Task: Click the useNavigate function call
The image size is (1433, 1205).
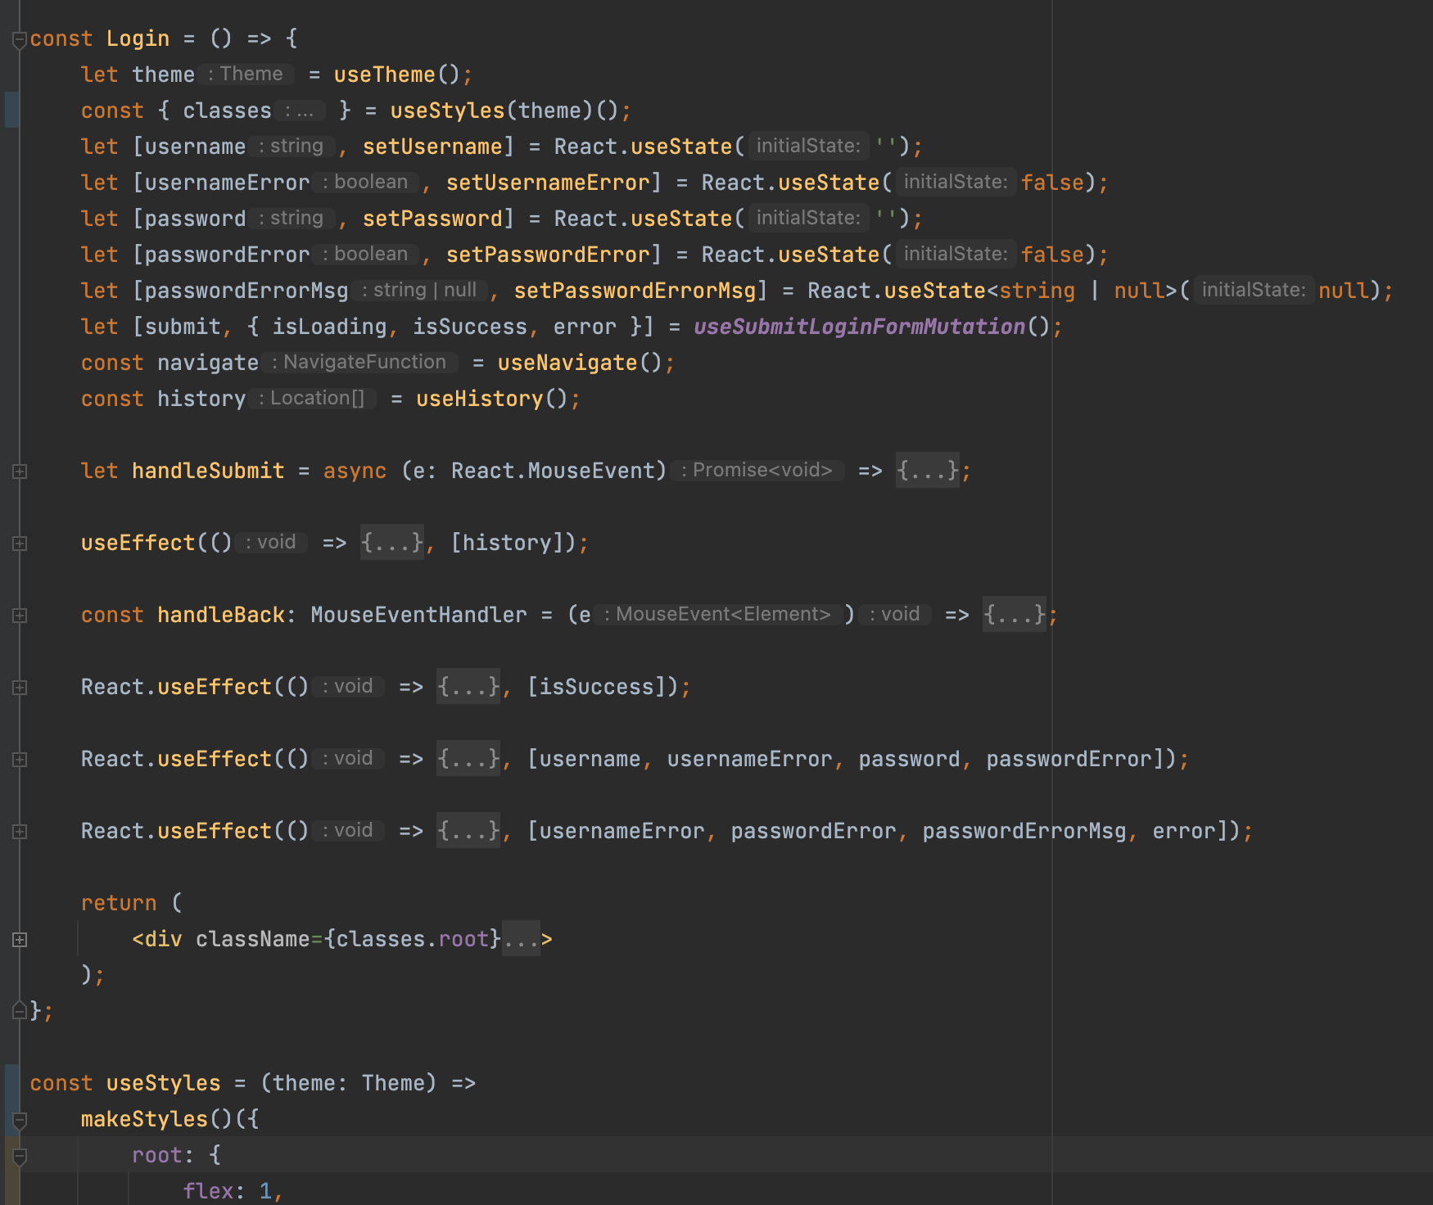Action: [567, 363]
